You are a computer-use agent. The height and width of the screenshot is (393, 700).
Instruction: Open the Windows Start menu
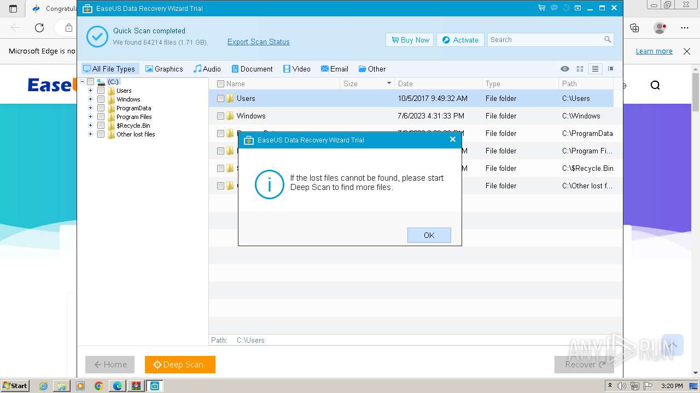(x=15, y=385)
